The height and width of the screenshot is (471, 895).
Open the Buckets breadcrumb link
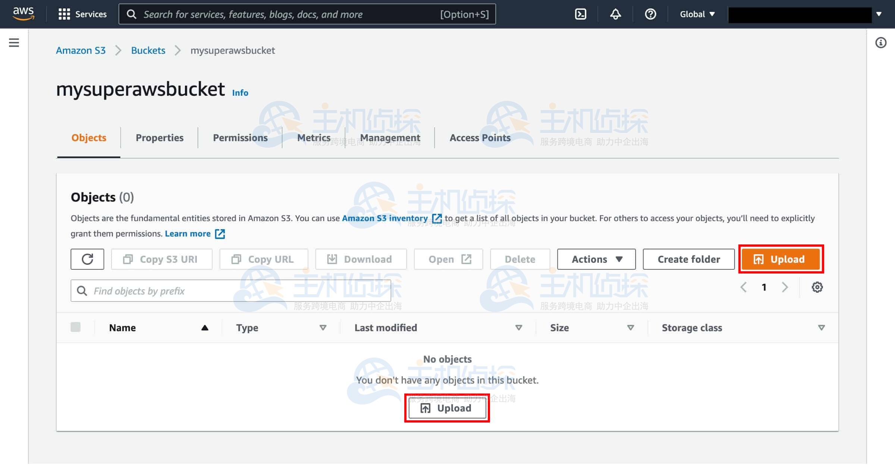tap(148, 50)
